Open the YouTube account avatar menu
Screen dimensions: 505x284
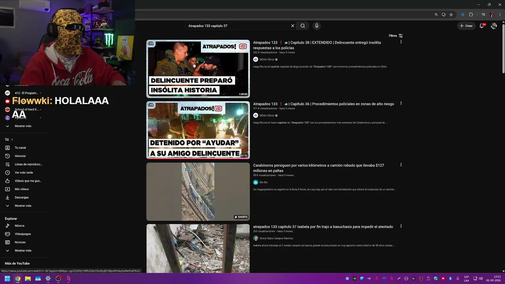(494, 26)
